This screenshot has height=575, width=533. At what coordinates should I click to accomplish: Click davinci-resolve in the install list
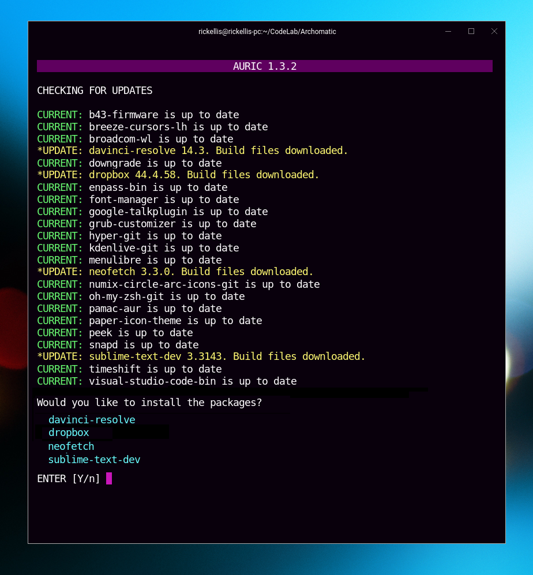click(x=92, y=419)
